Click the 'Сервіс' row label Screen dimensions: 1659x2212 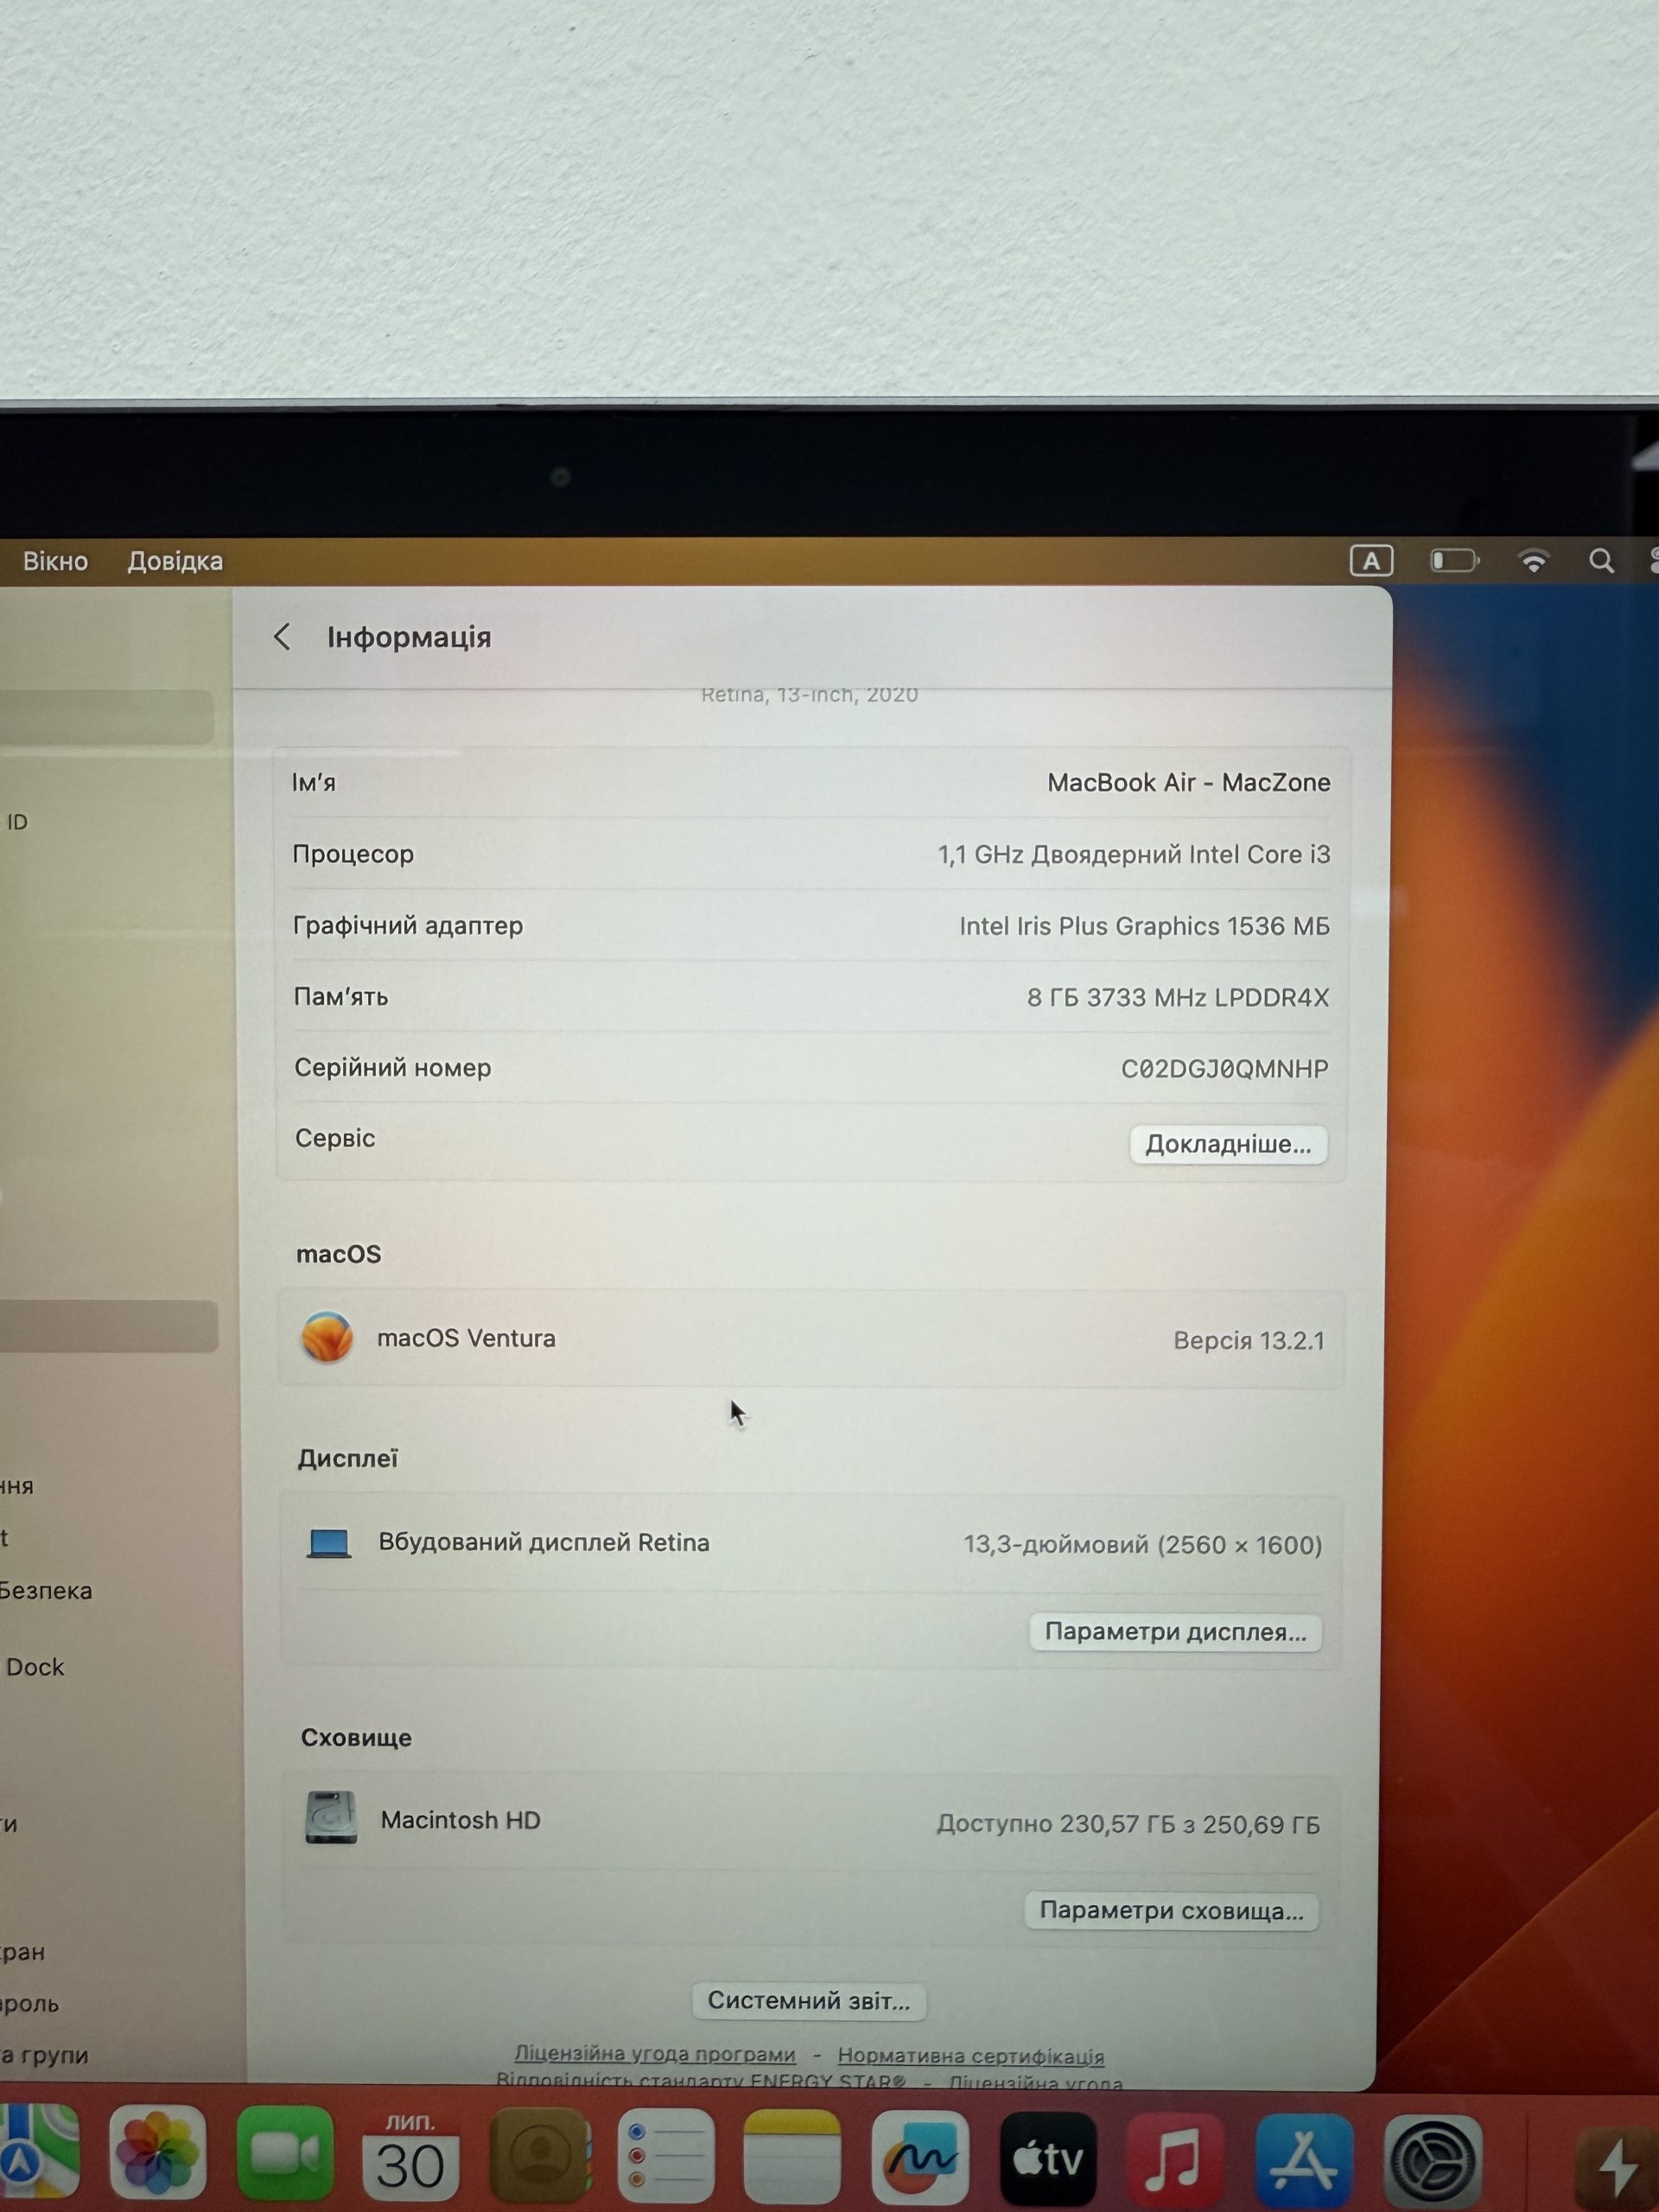[x=335, y=1138]
